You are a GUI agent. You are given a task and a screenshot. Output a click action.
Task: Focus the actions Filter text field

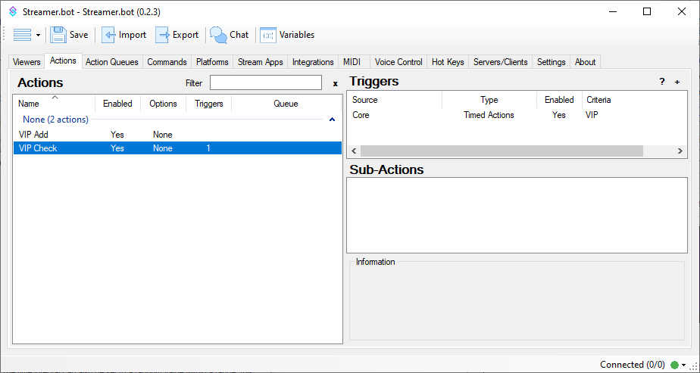[x=266, y=83]
